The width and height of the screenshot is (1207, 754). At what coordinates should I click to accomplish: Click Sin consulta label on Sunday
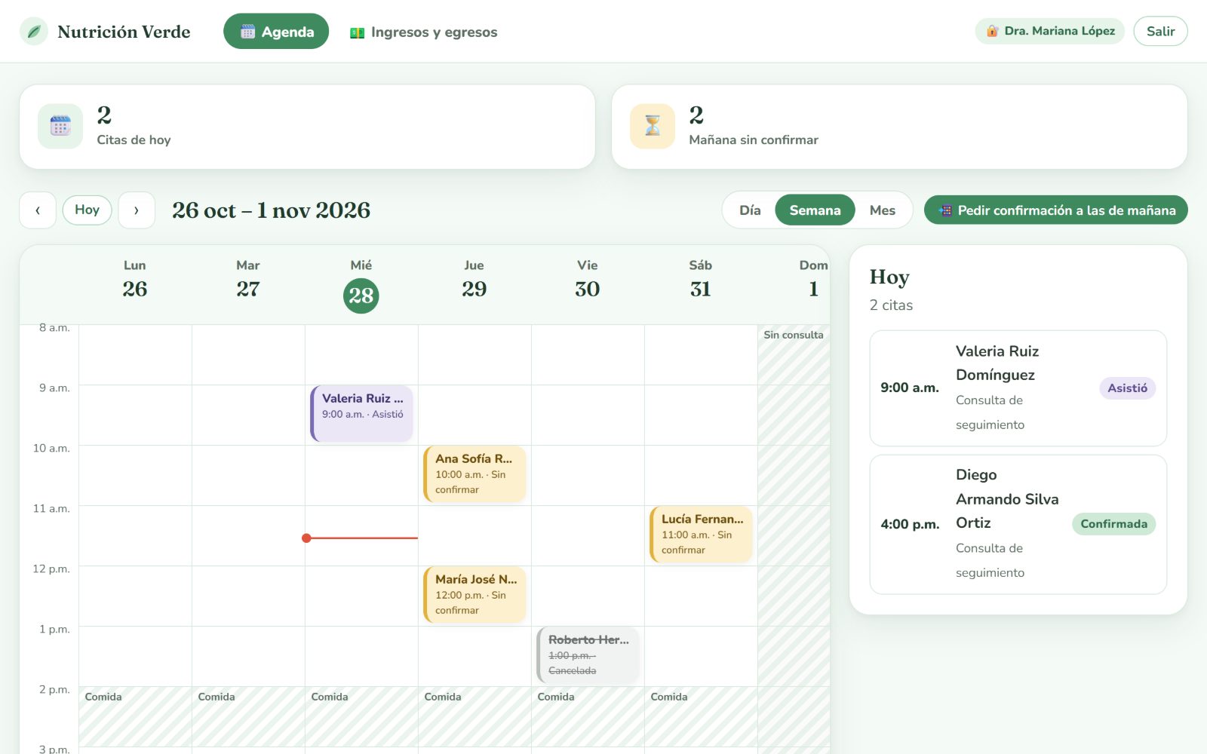[x=794, y=335]
